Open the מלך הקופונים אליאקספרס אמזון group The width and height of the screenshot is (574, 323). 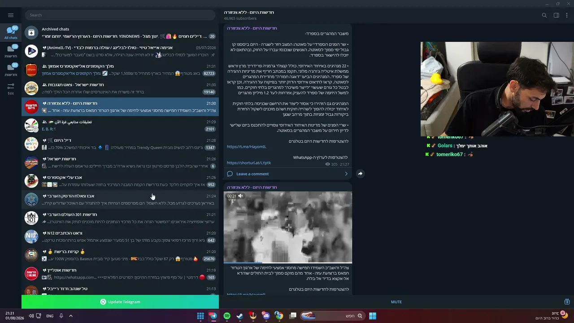tap(120, 70)
